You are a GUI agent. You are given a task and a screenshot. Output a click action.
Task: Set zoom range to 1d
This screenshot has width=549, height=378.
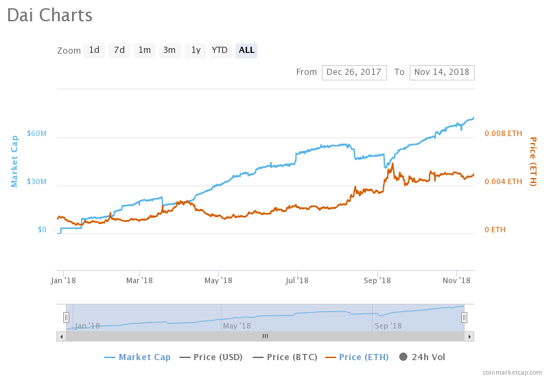(94, 50)
